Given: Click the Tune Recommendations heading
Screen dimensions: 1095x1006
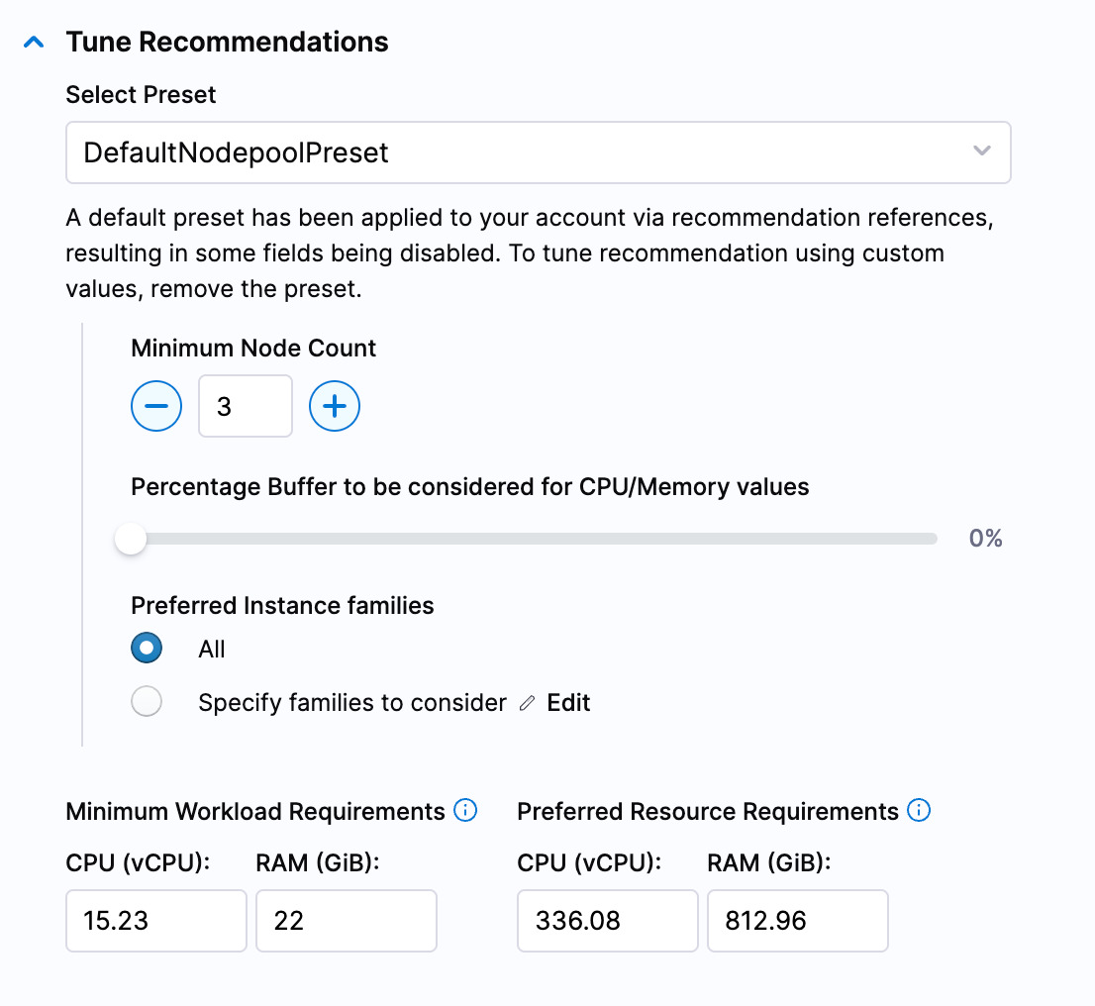Looking at the screenshot, I should pos(227,43).
